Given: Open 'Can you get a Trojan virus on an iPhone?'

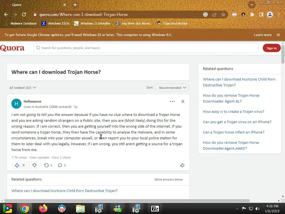Looking at the screenshot, I should [237, 122].
